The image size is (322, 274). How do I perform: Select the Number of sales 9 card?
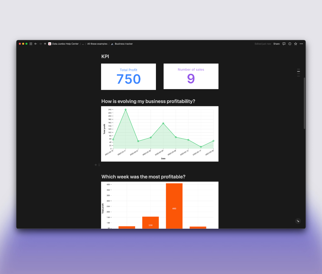coord(191,76)
